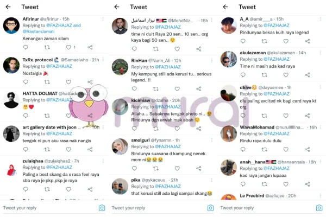Retweet akulazaman's kad raya reply
This screenshot has height=217, width=326.
(265, 75)
